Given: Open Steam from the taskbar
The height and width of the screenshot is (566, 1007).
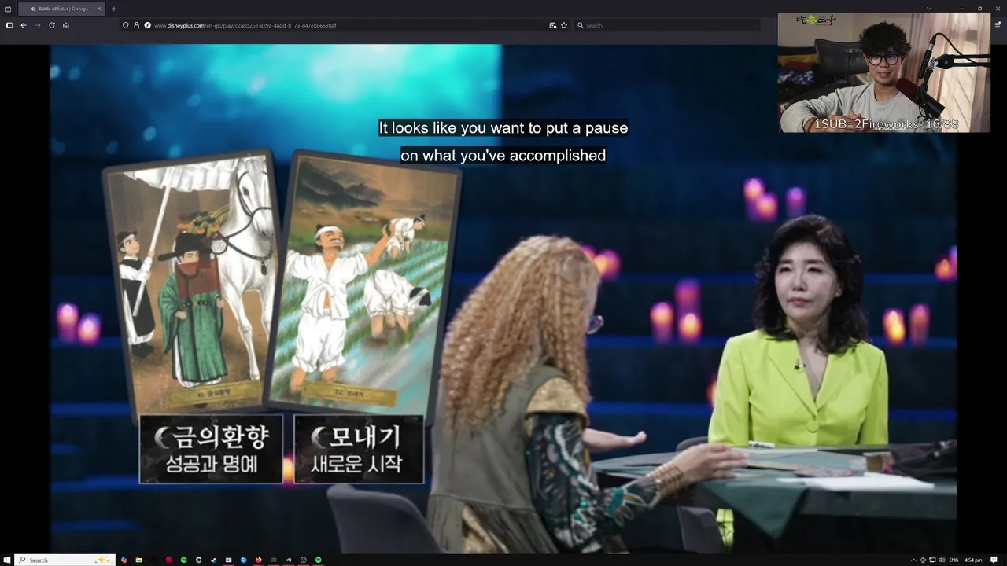Looking at the screenshot, I should coord(213,560).
